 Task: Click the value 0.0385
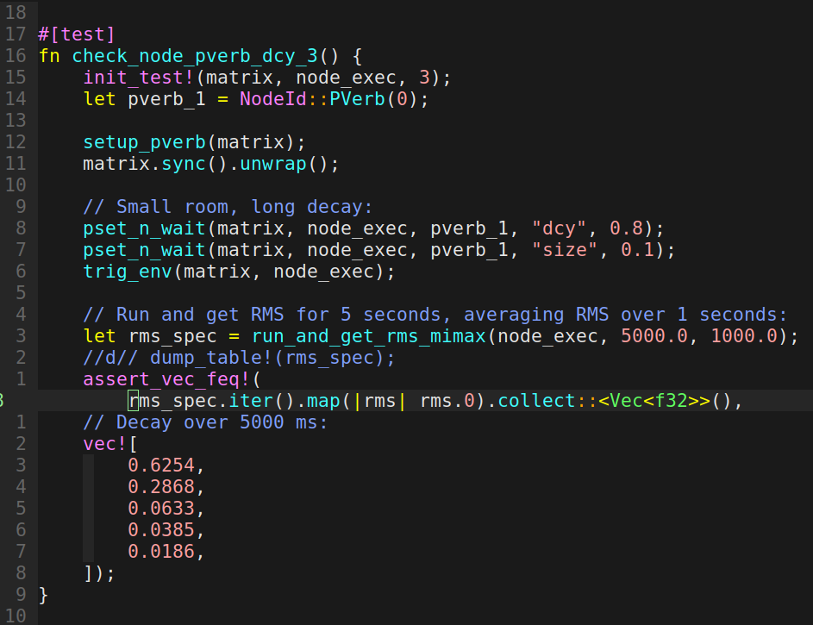160,530
